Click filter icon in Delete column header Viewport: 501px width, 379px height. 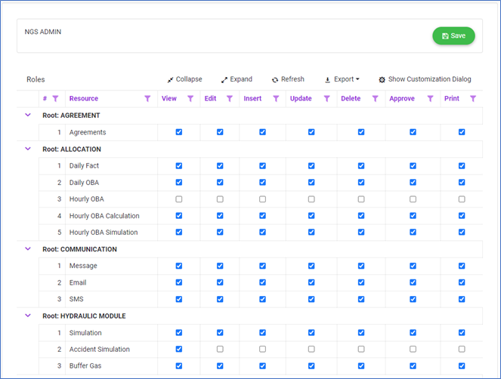pos(375,99)
